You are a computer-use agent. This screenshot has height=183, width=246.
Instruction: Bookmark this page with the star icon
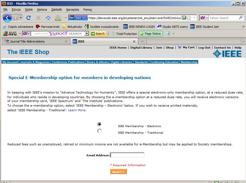coord(189,18)
